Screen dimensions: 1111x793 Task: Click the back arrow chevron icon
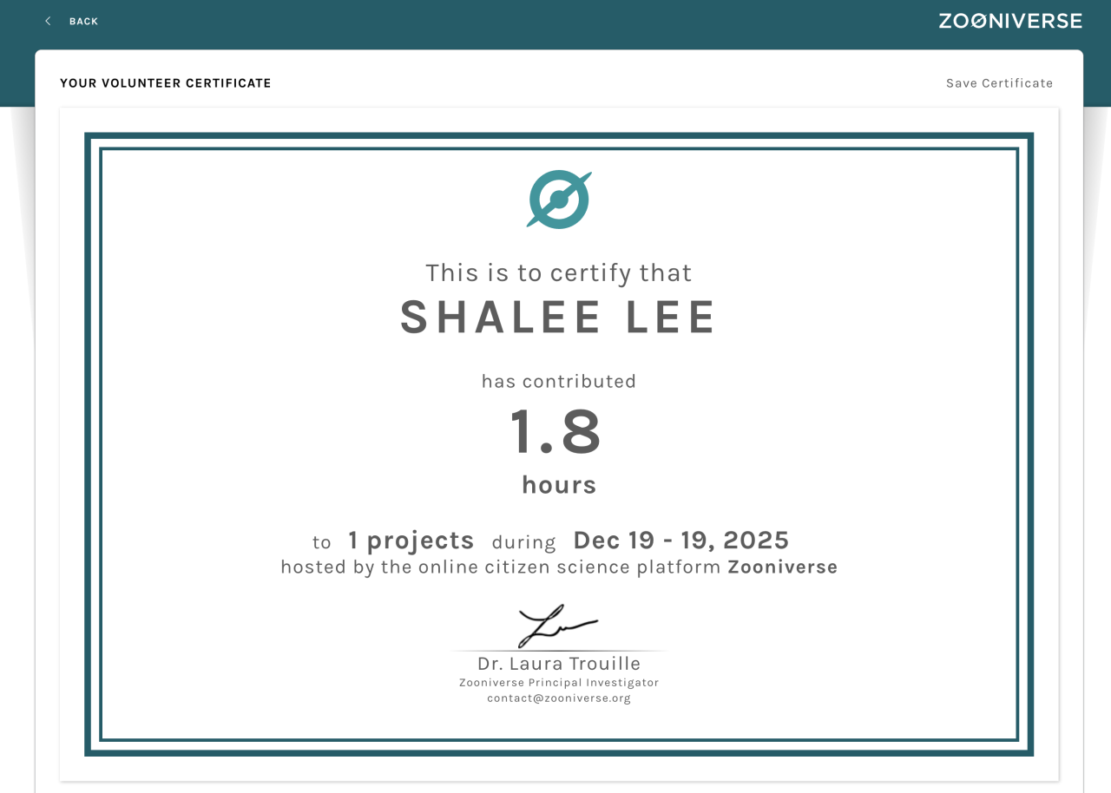point(48,21)
